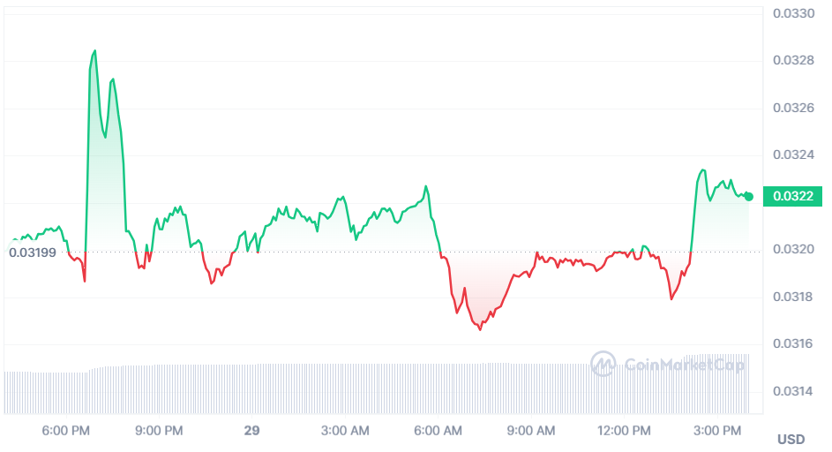This screenshot has width=832, height=452.
Task: Select the 3:00 PM time axis label
Action: click(716, 431)
